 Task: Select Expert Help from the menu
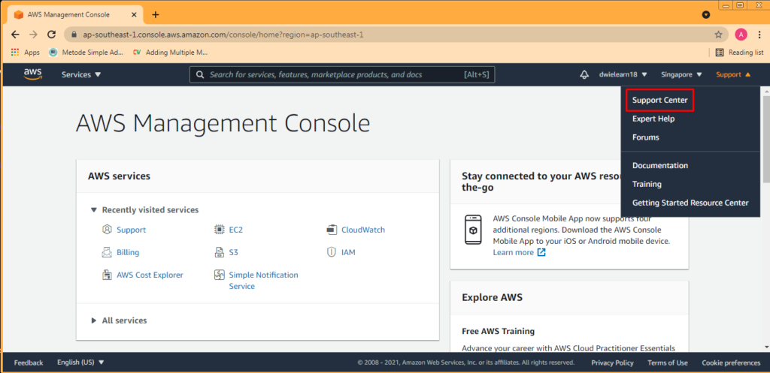tap(653, 119)
